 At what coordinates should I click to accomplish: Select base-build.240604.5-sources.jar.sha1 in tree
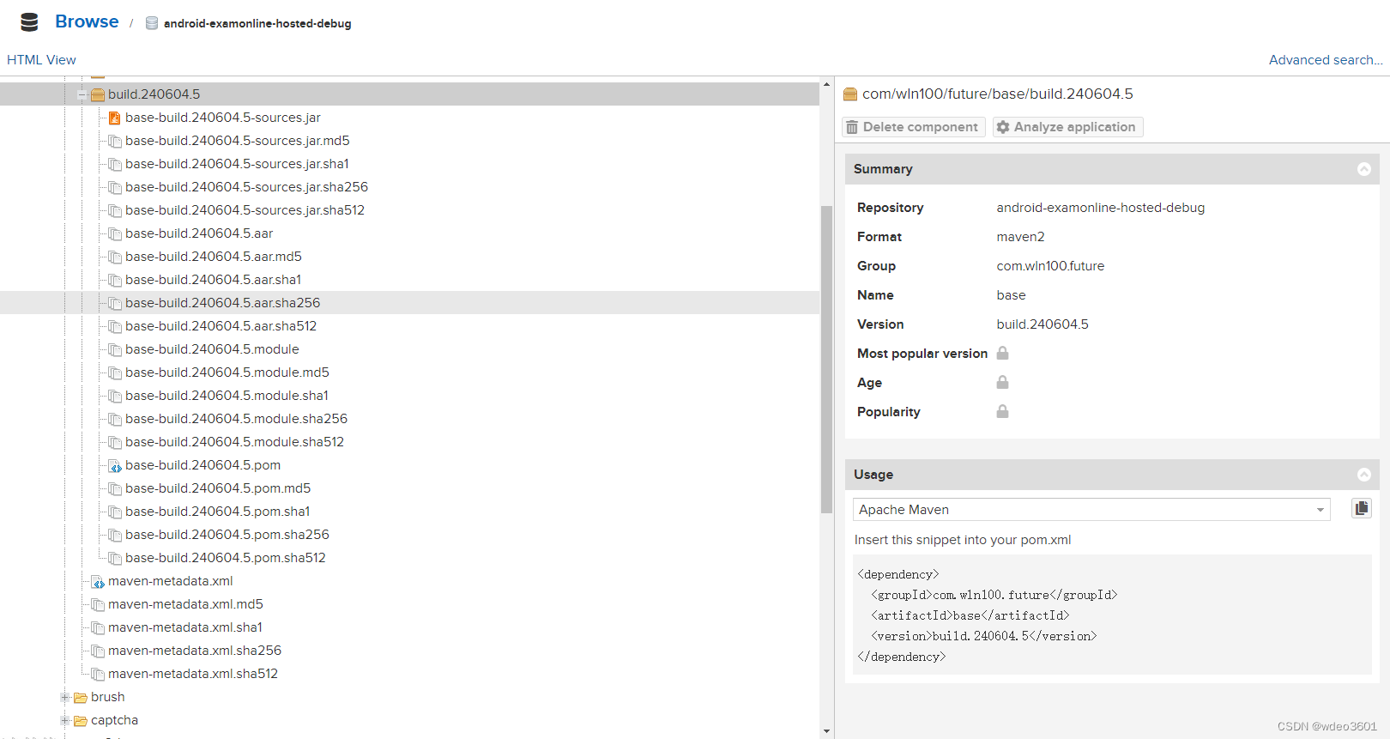(x=237, y=164)
